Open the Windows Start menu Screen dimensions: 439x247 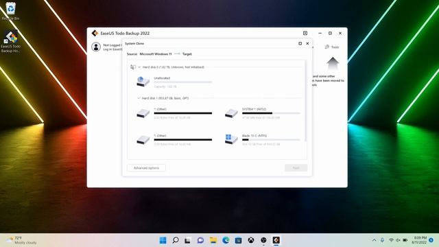point(163,240)
